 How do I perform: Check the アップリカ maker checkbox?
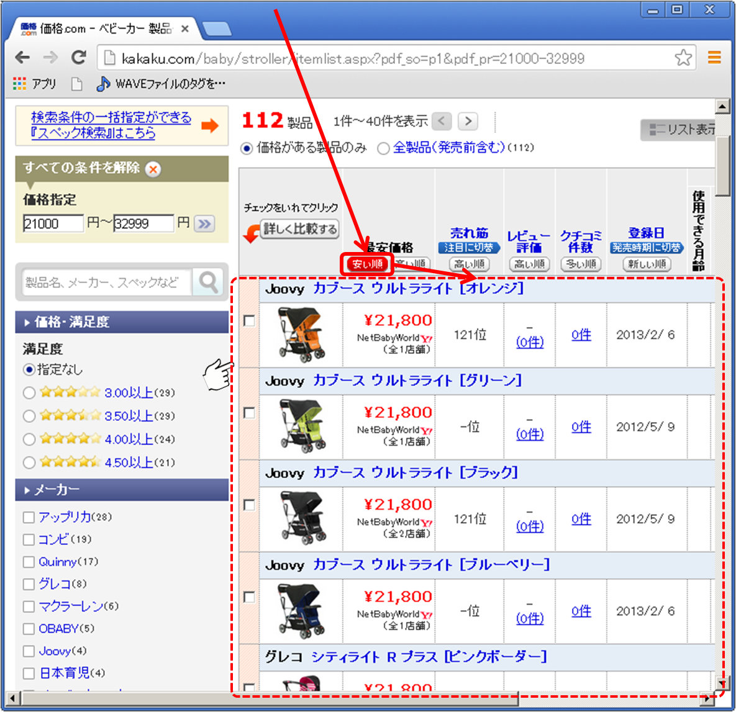(x=29, y=517)
